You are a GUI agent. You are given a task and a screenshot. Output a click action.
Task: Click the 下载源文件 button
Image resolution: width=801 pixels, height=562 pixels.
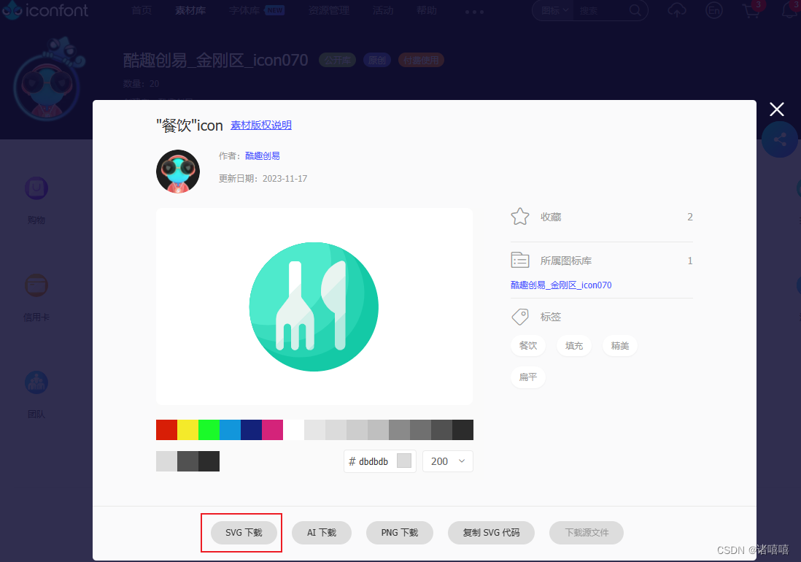coord(587,533)
